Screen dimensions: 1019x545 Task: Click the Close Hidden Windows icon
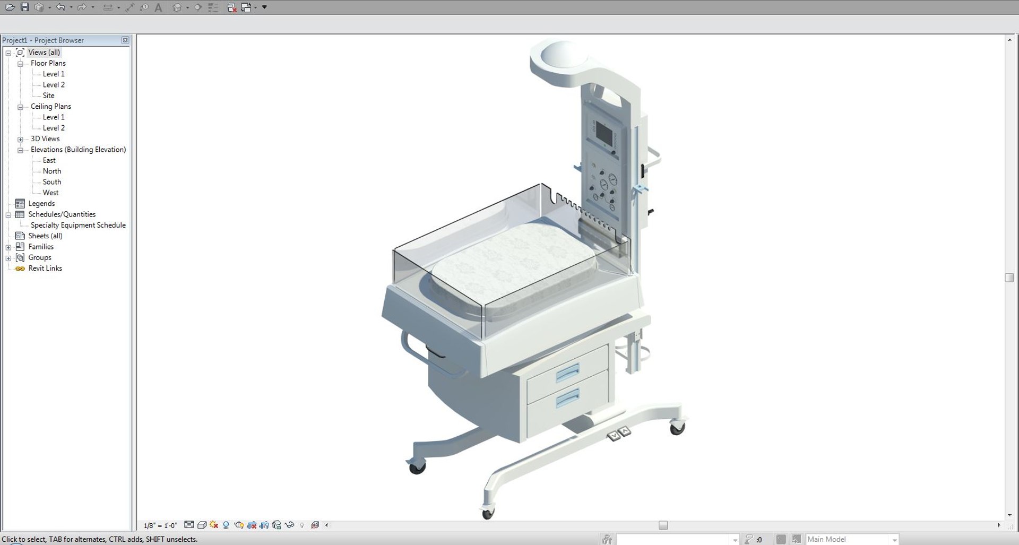(231, 7)
